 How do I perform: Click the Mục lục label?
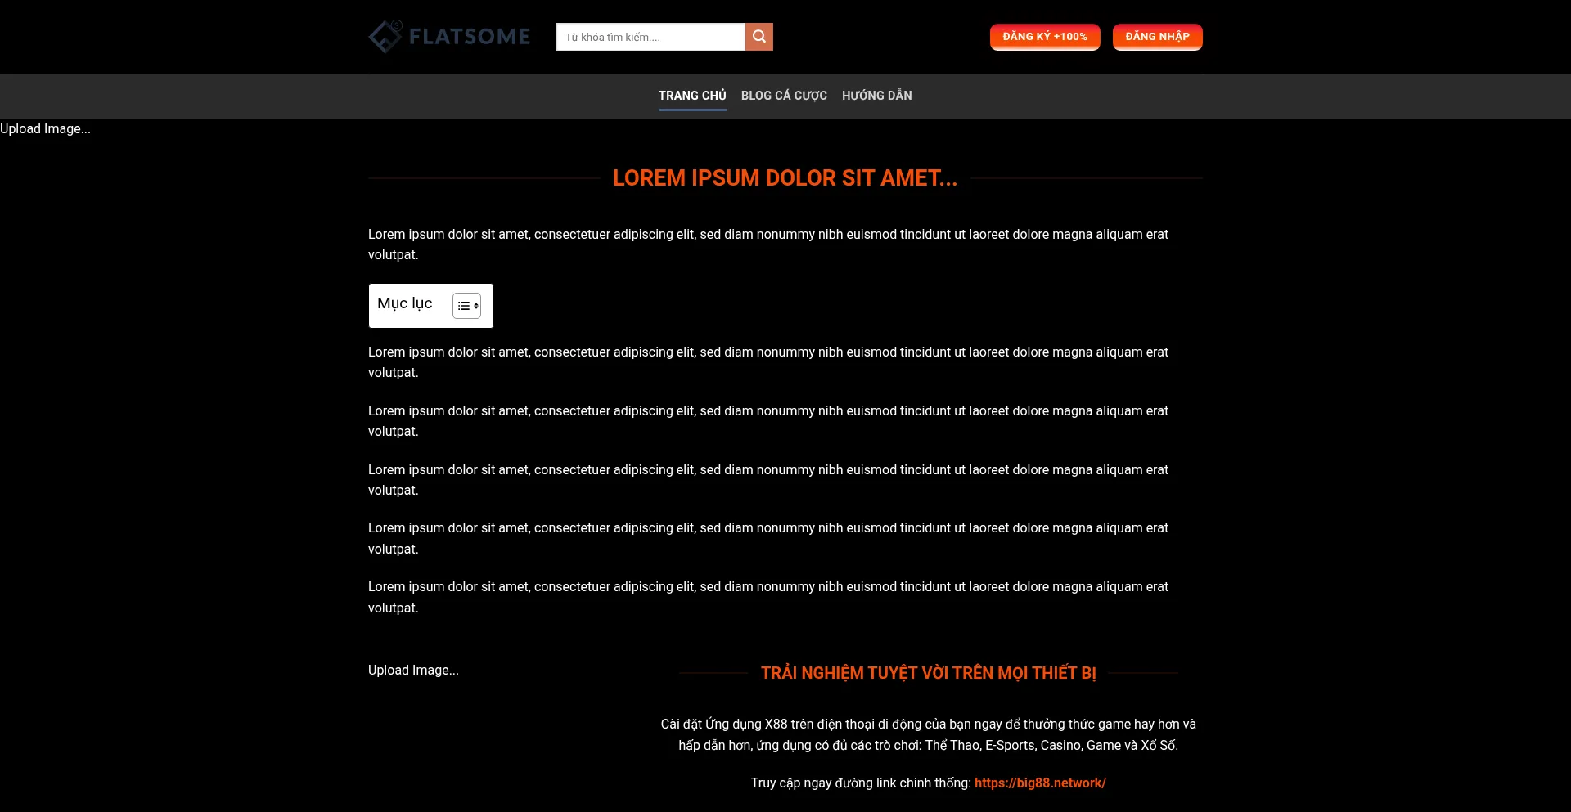click(x=405, y=303)
